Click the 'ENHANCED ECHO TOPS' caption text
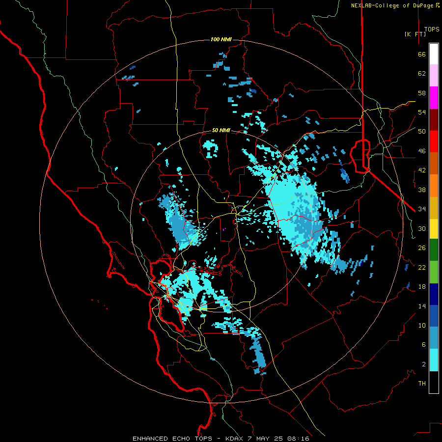442x442 pixels. click(x=172, y=439)
